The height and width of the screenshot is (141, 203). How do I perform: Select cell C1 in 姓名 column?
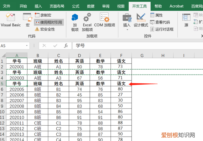point(59,123)
